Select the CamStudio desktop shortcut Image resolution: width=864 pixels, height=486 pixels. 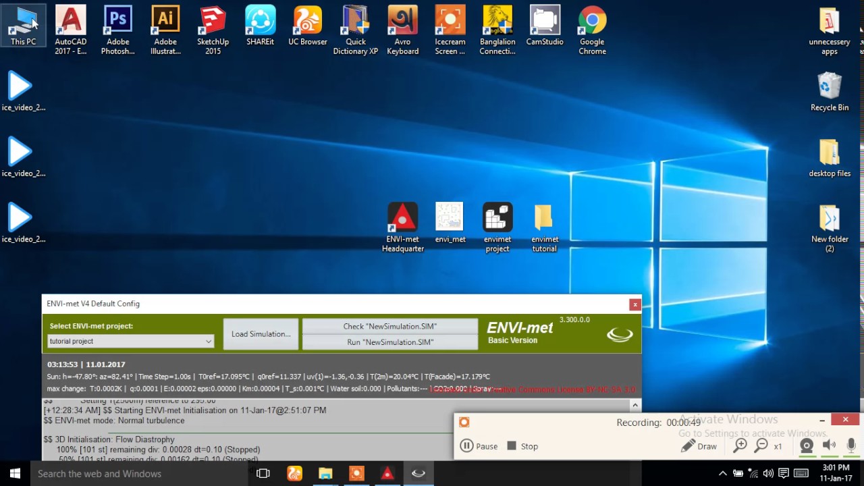(545, 26)
